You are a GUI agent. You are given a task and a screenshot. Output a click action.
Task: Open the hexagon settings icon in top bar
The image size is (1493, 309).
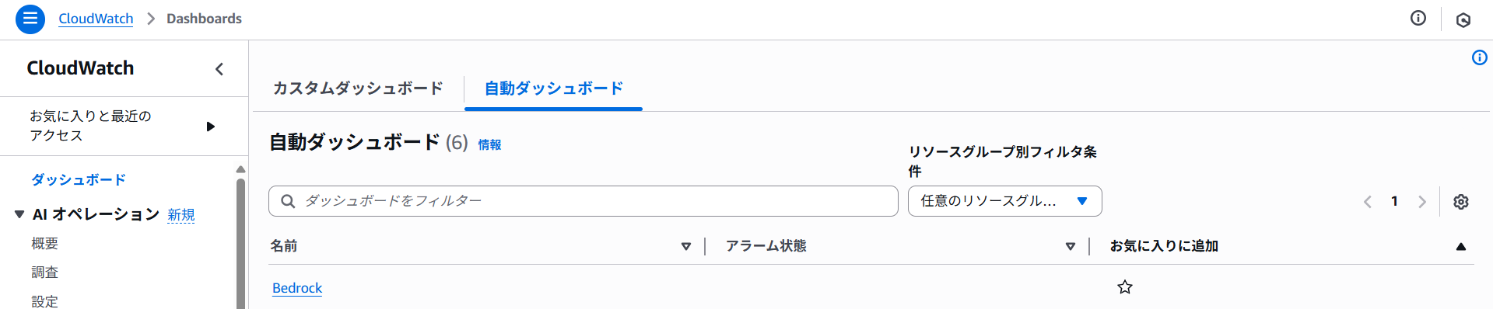[1463, 19]
